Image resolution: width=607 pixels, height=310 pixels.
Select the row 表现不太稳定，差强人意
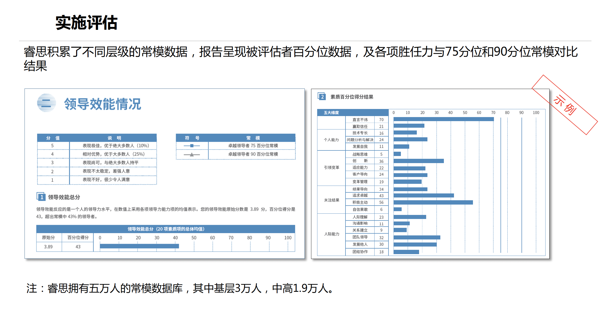point(97,171)
